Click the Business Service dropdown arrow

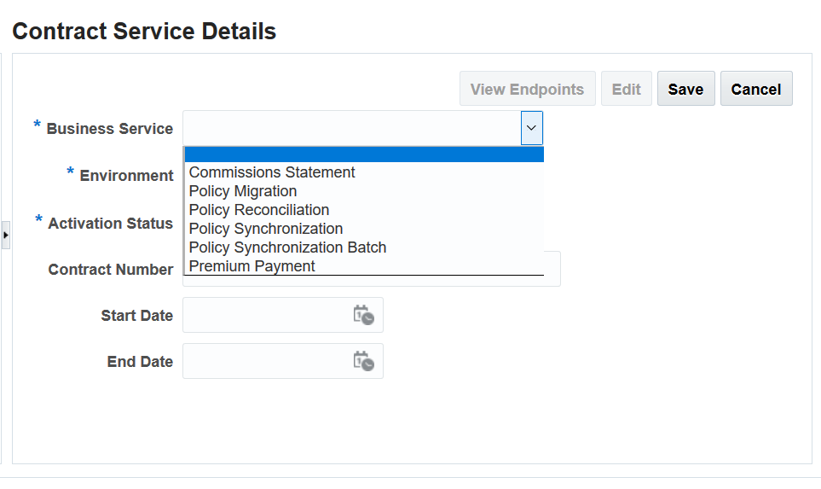(x=532, y=128)
